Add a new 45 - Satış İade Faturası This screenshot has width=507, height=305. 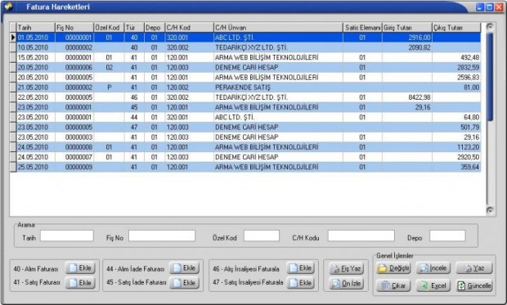click(184, 283)
